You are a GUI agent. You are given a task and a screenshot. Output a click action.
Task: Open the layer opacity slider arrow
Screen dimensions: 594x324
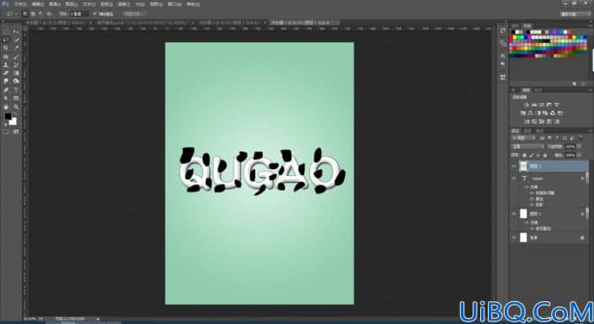(x=579, y=146)
